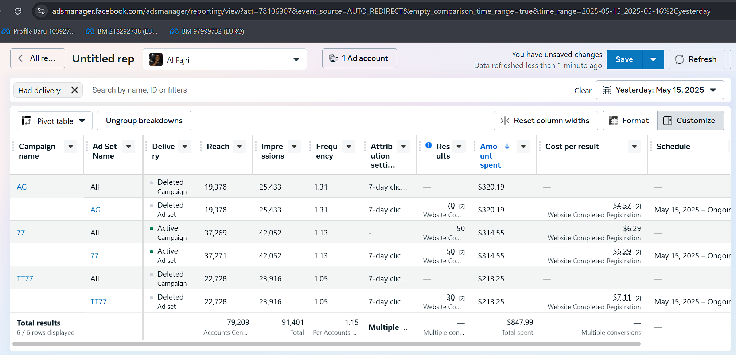
Task: Open the Yesterday date range picker
Action: (x=659, y=90)
